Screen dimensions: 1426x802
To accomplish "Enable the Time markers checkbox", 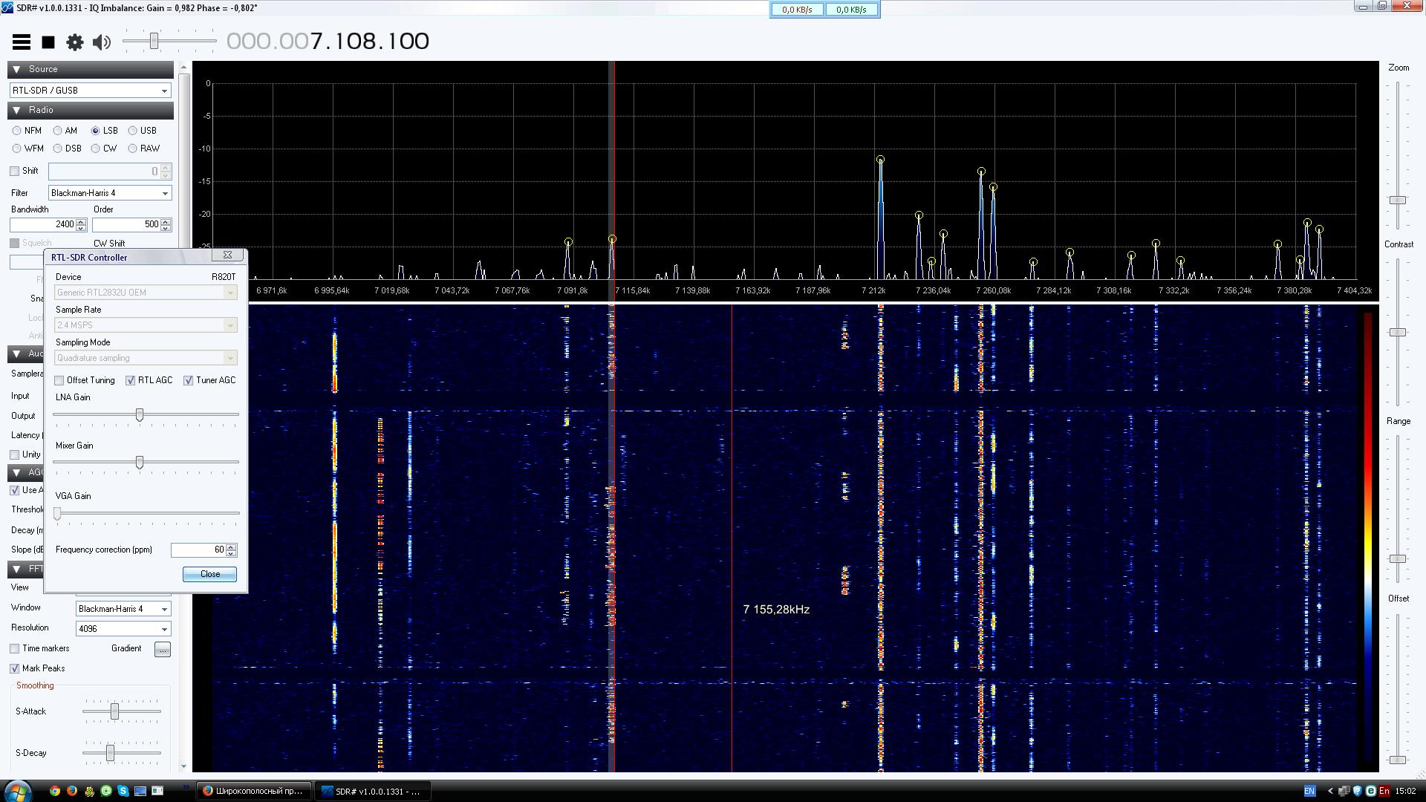I will (x=14, y=649).
